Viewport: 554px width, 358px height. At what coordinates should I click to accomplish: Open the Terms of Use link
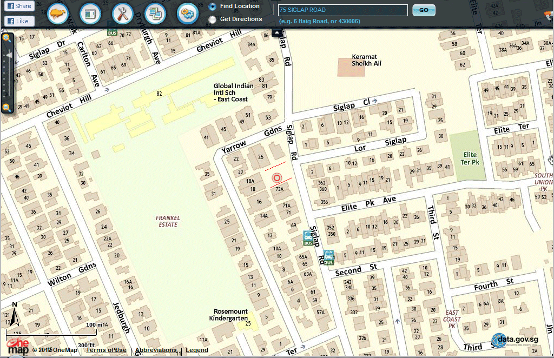click(x=106, y=350)
